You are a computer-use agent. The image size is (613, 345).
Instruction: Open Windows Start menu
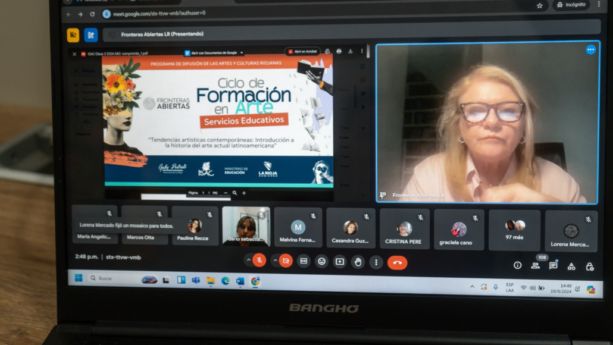pos(79,278)
